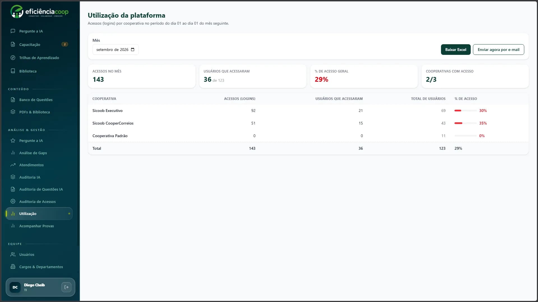
Task: Click the USUÁRIOS QUE ACESSARAM column header
Action: [339, 99]
